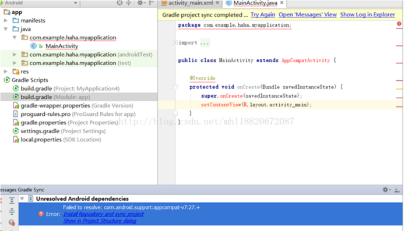Viewport: 408px width, 231px height.
Task: Click the red Error icon in message row
Action: [x=41, y=214]
